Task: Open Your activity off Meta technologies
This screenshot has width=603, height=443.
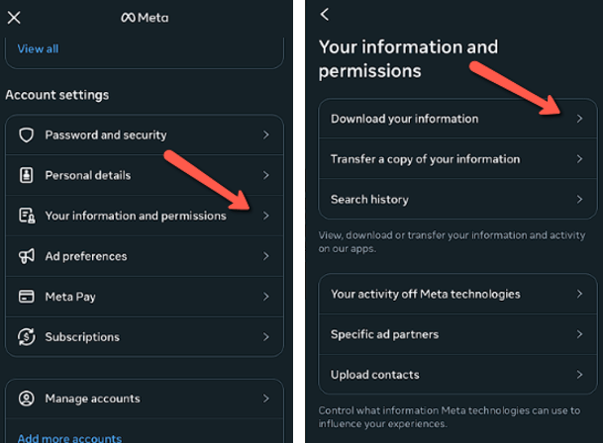Action: coord(425,294)
